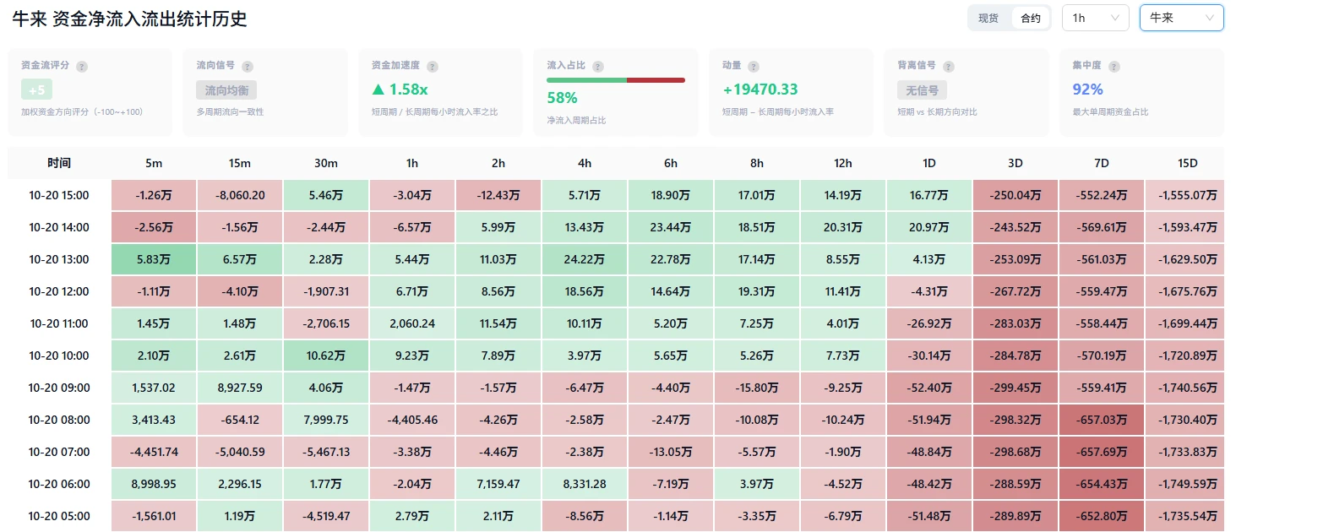Open the 1h interval dropdown
Screen dimensions: 1334x532
1095,18
